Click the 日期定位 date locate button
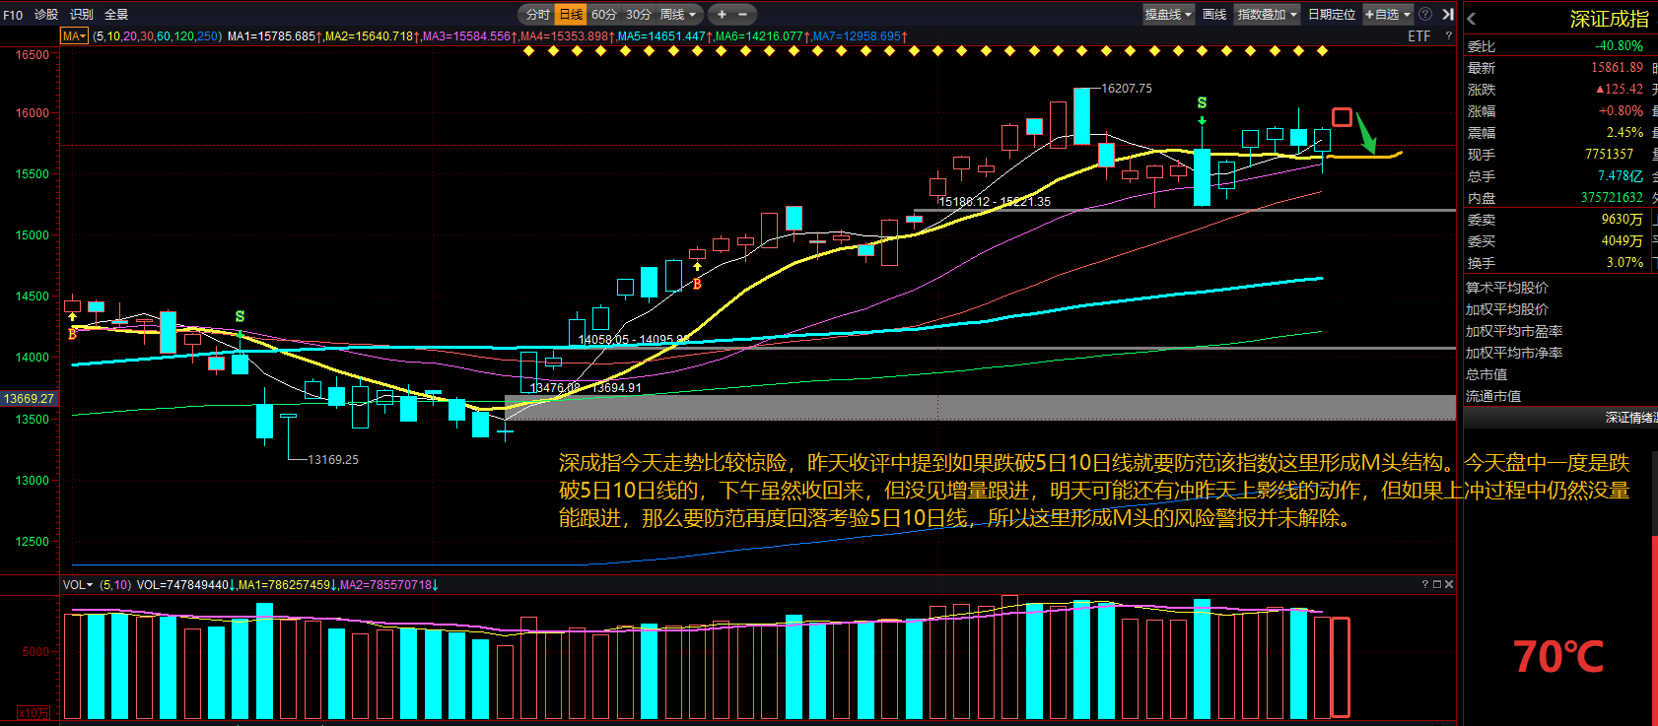 pos(1332,14)
